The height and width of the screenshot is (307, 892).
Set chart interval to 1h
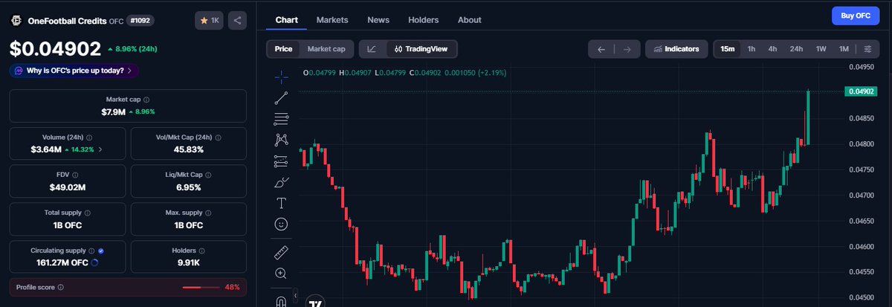click(752, 49)
